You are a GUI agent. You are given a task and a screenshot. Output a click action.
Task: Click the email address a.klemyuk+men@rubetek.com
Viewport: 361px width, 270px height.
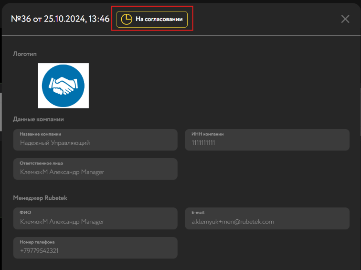233,222
